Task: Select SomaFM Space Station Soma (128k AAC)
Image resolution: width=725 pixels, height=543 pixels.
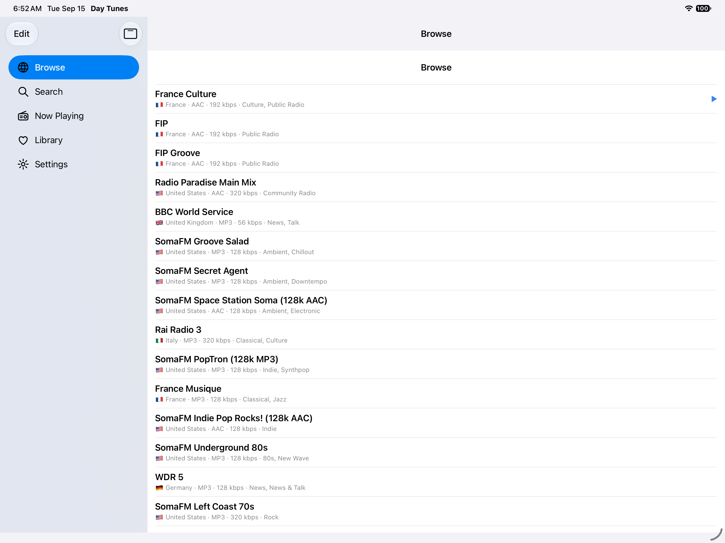Action: coord(436,305)
